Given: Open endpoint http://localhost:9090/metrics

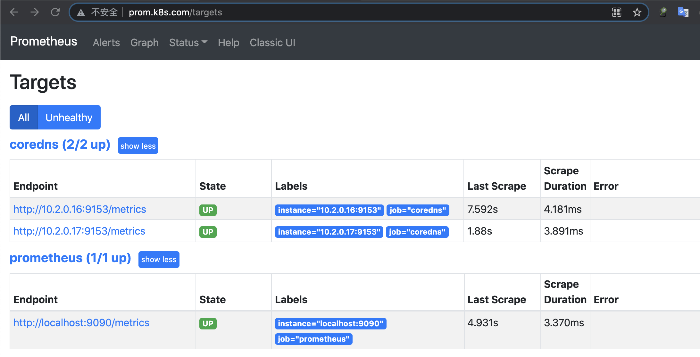Looking at the screenshot, I should point(81,323).
